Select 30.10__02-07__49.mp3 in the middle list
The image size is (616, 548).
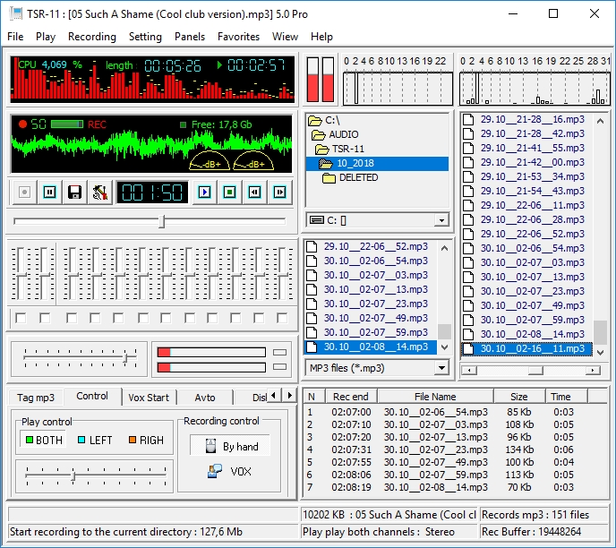(371, 318)
